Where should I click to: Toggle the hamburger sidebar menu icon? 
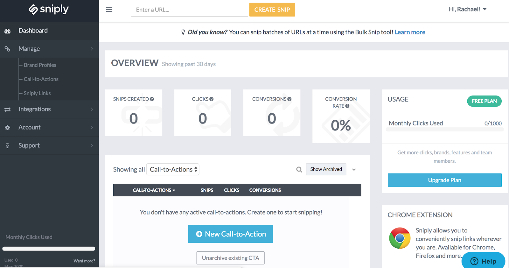(x=109, y=10)
